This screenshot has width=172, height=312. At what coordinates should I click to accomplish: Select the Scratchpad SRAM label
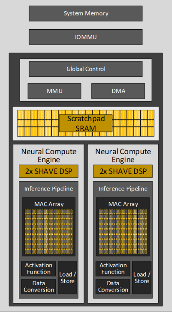(86, 123)
